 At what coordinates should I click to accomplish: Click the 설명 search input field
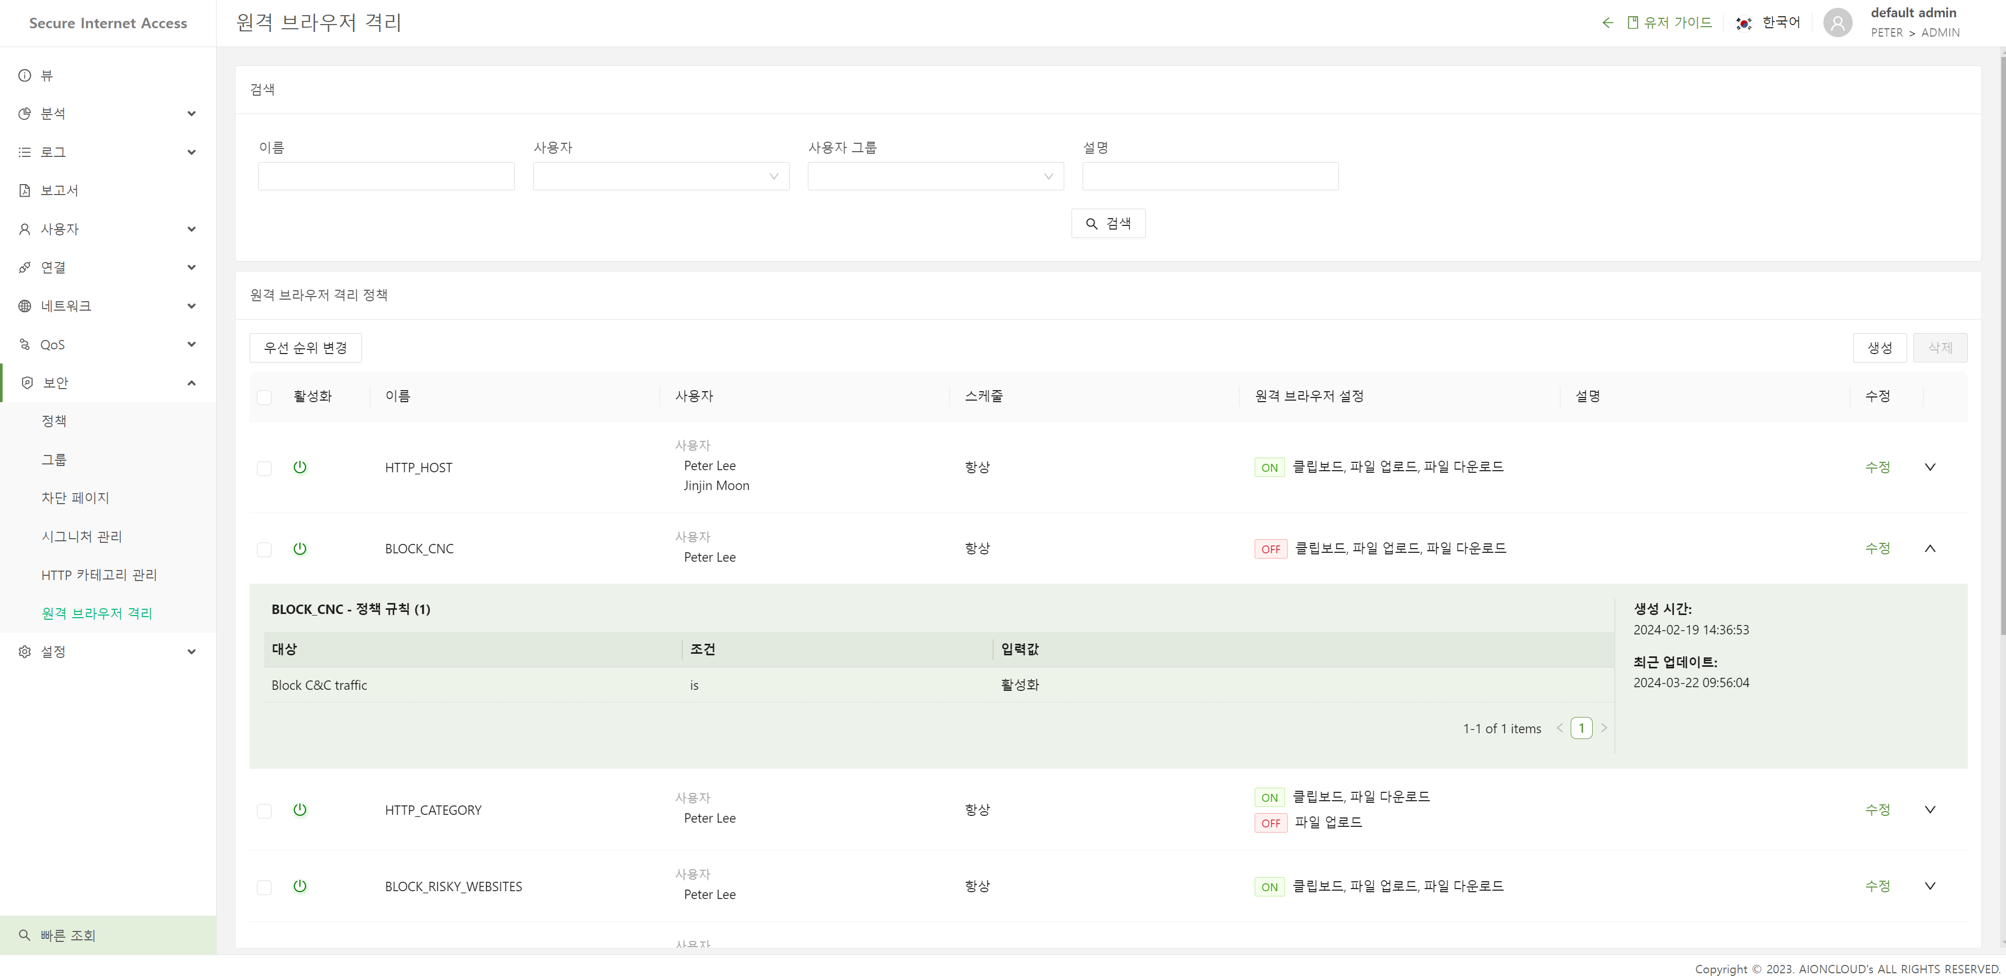tap(1210, 176)
